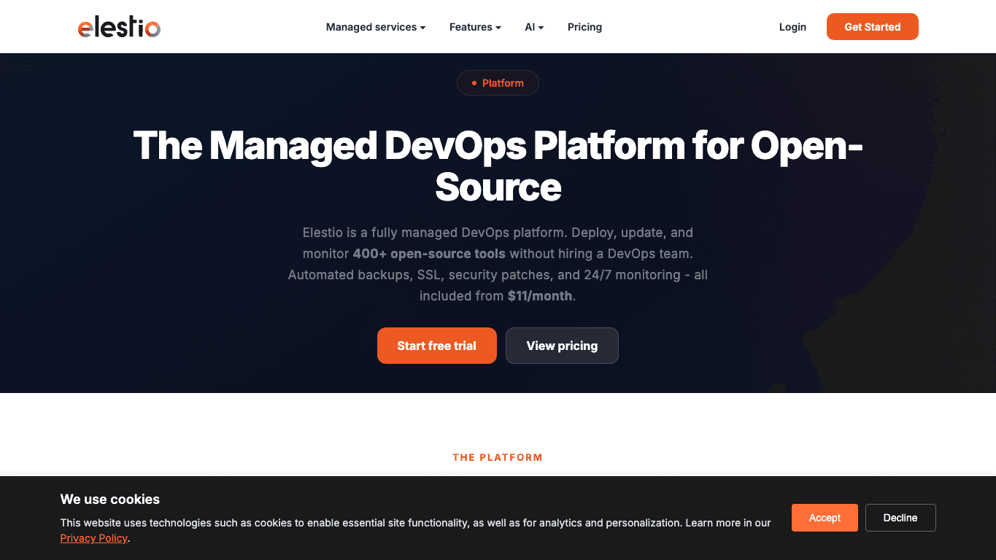Open the AI dropdown menu
Viewport: 996px width, 560px height.
click(x=534, y=27)
